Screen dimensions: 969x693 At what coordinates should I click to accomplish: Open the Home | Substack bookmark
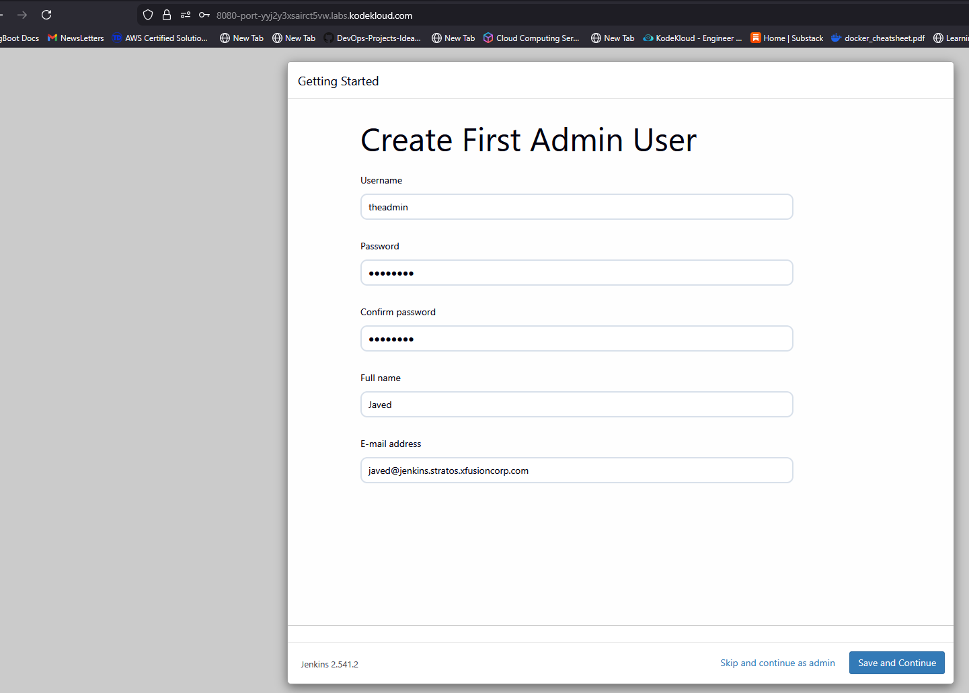tap(787, 38)
